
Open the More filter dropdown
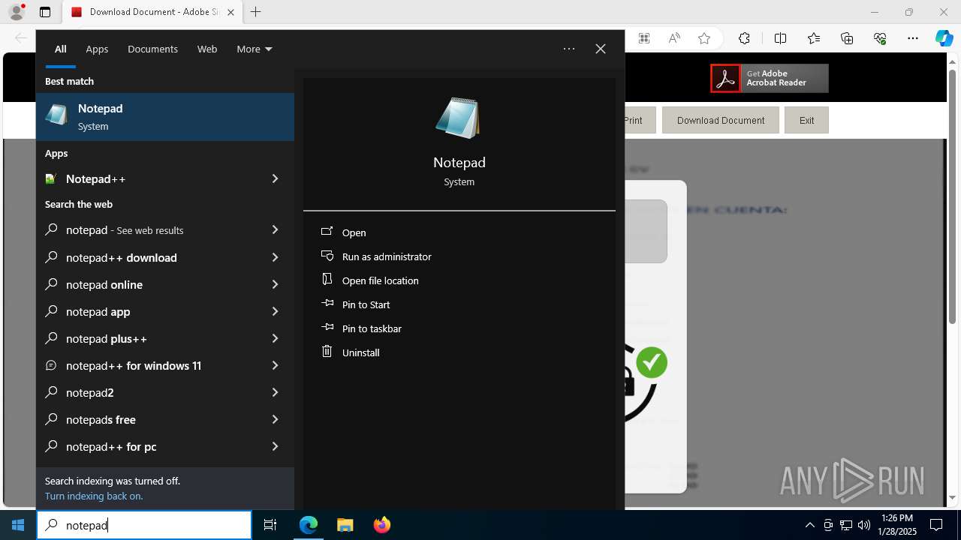coord(255,49)
